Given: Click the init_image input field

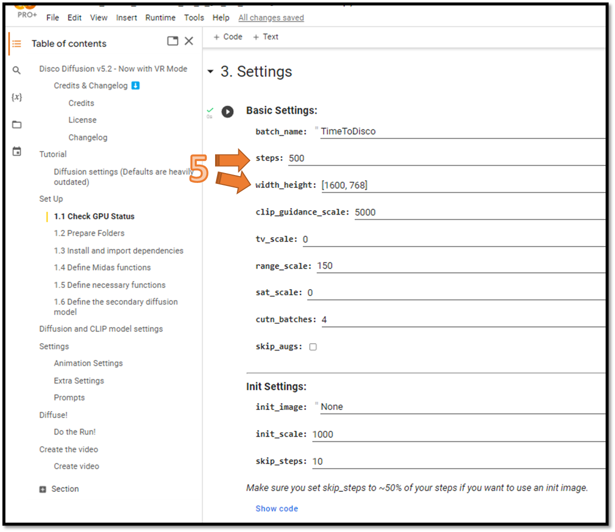Looking at the screenshot, I should [x=462, y=407].
